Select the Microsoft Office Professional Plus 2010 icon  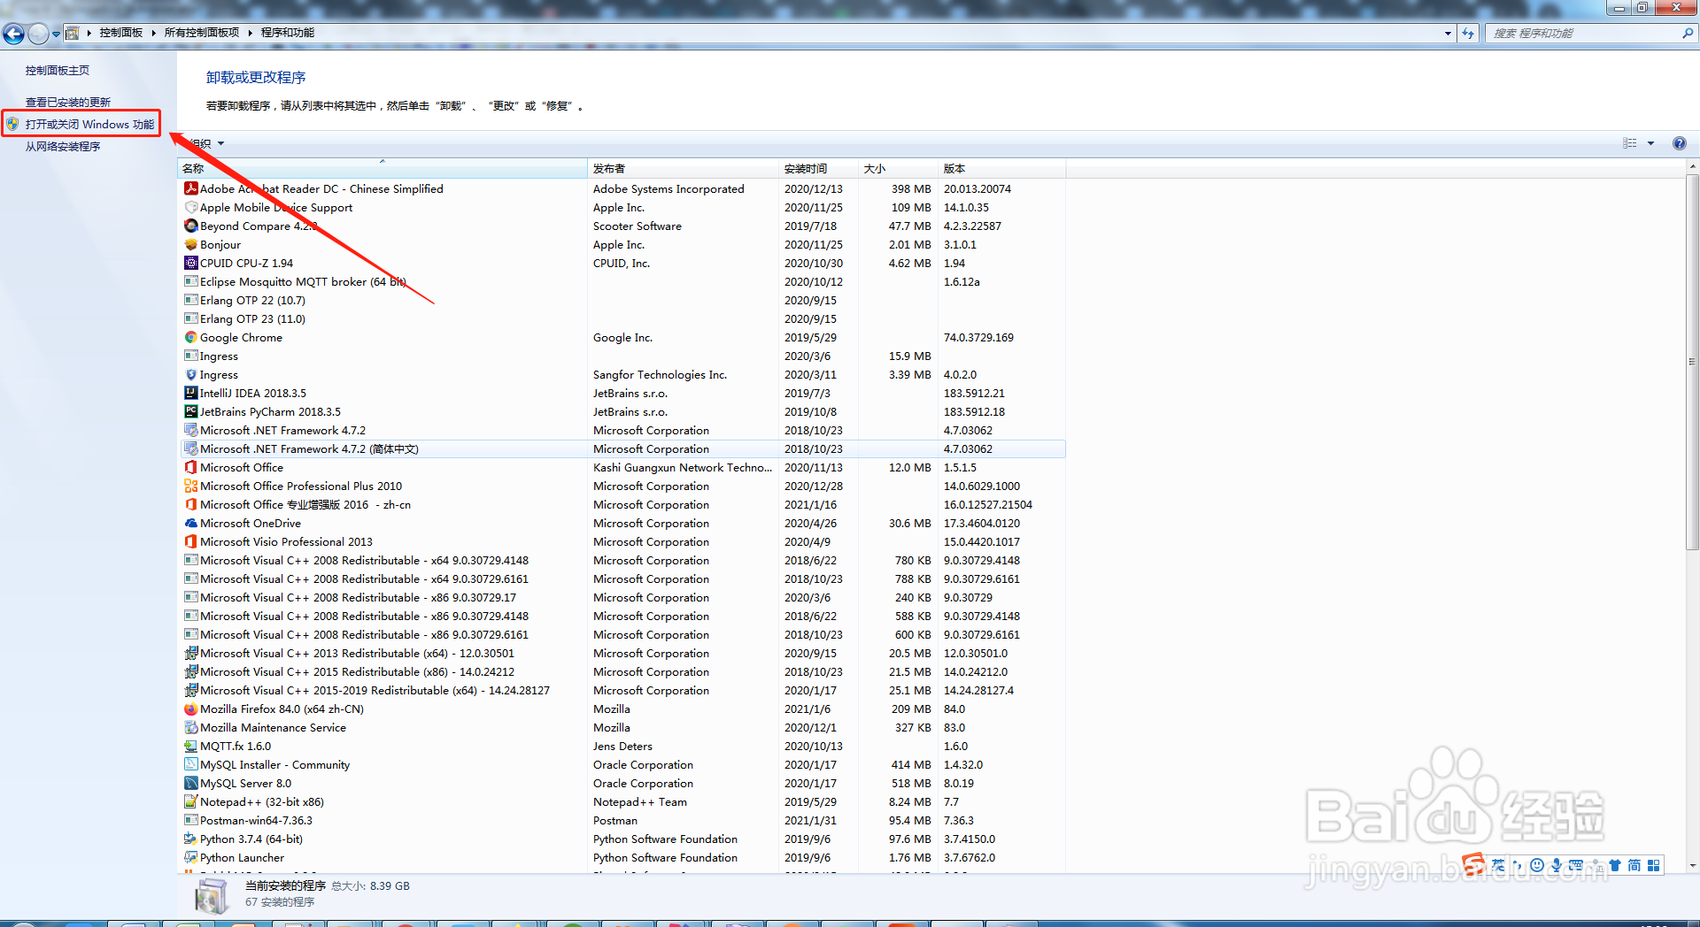click(190, 486)
